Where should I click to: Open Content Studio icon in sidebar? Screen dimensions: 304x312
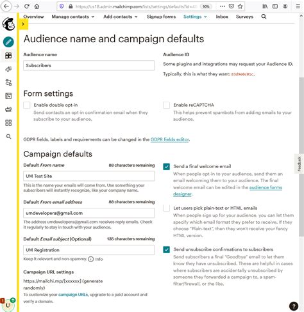point(8,109)
